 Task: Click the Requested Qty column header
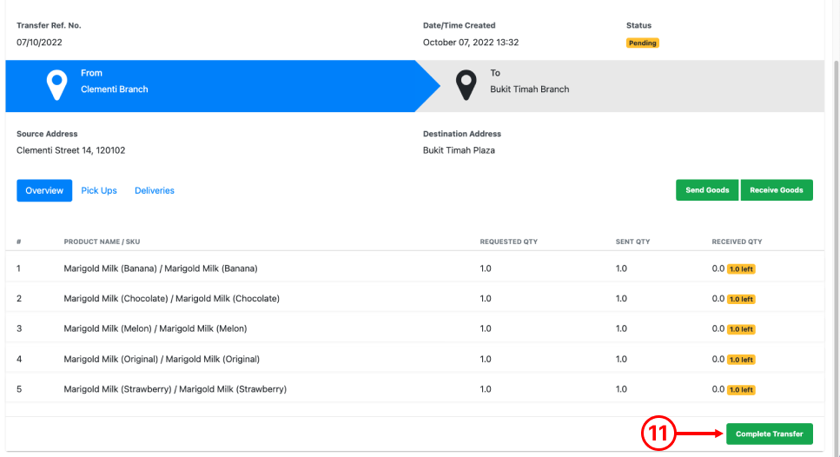coord(508,242)
